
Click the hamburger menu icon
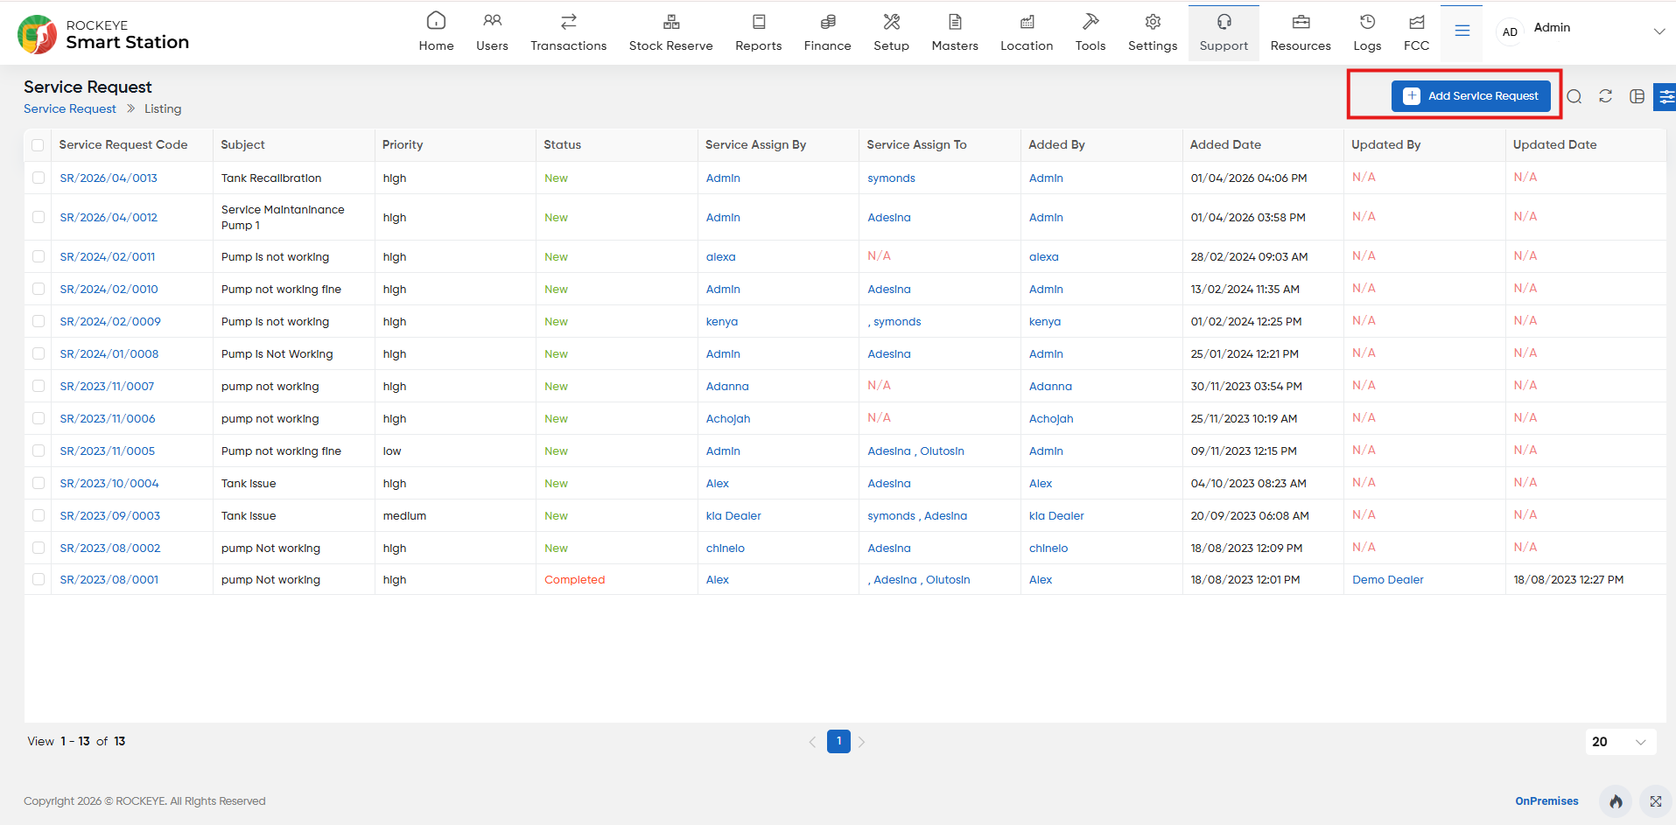click(x=1462, y=31)
